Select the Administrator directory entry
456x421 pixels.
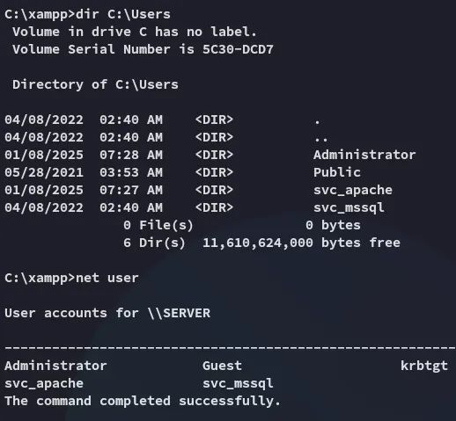(x=364, y=155)
